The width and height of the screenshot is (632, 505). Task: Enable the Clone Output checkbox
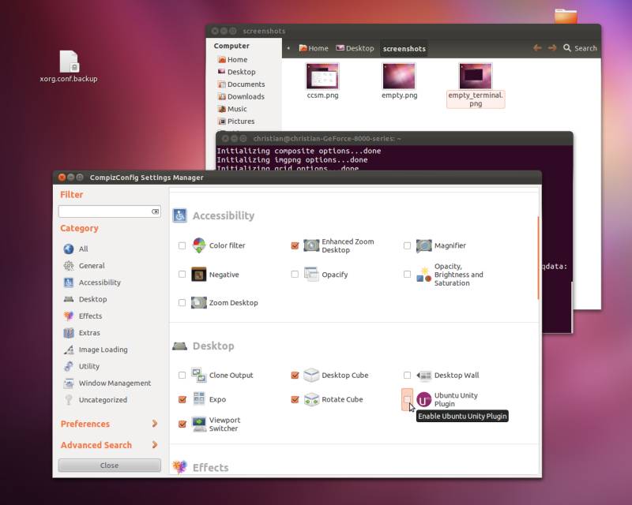pyautogui.click(x=182, y=375)
